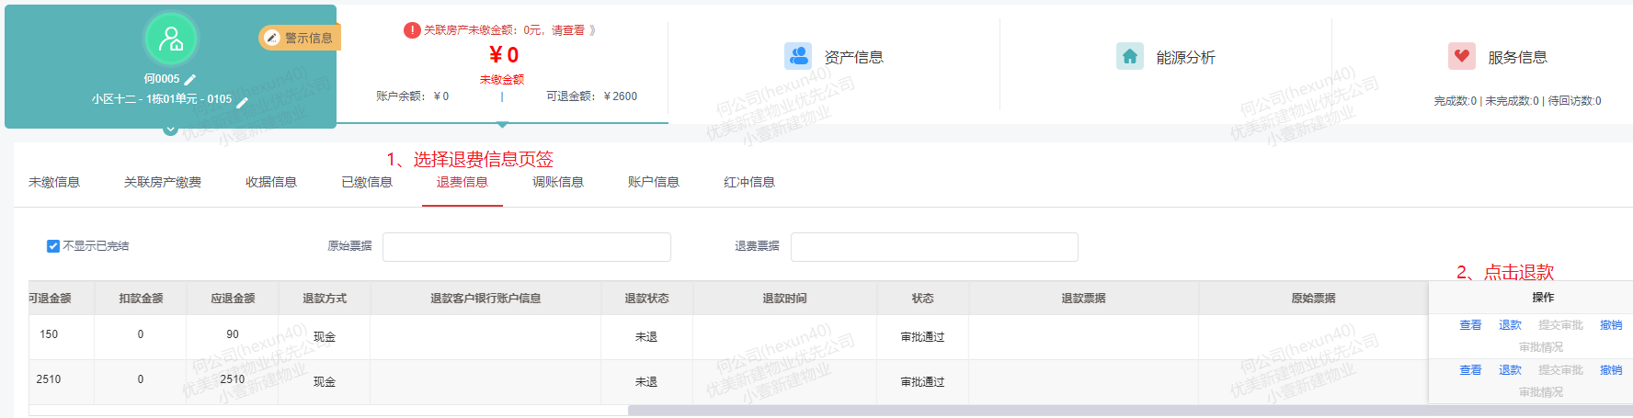The width and height of the screenshot is (1633, 418).
Task: Focus the 退费票据 search field
Action: tap(934, 247)
